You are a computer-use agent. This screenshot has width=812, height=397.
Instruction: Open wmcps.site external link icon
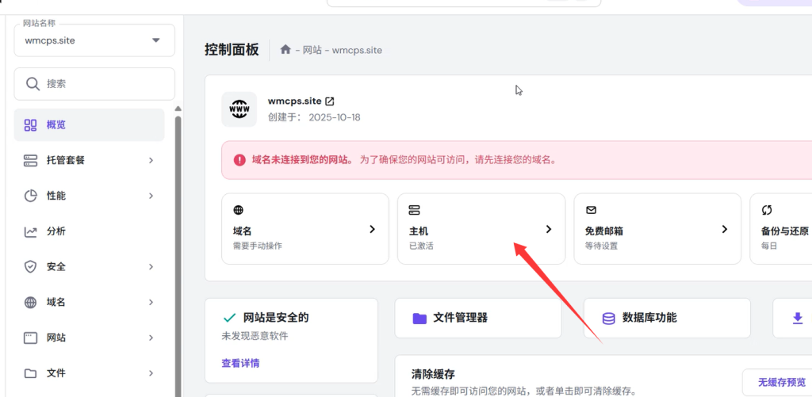330,101
